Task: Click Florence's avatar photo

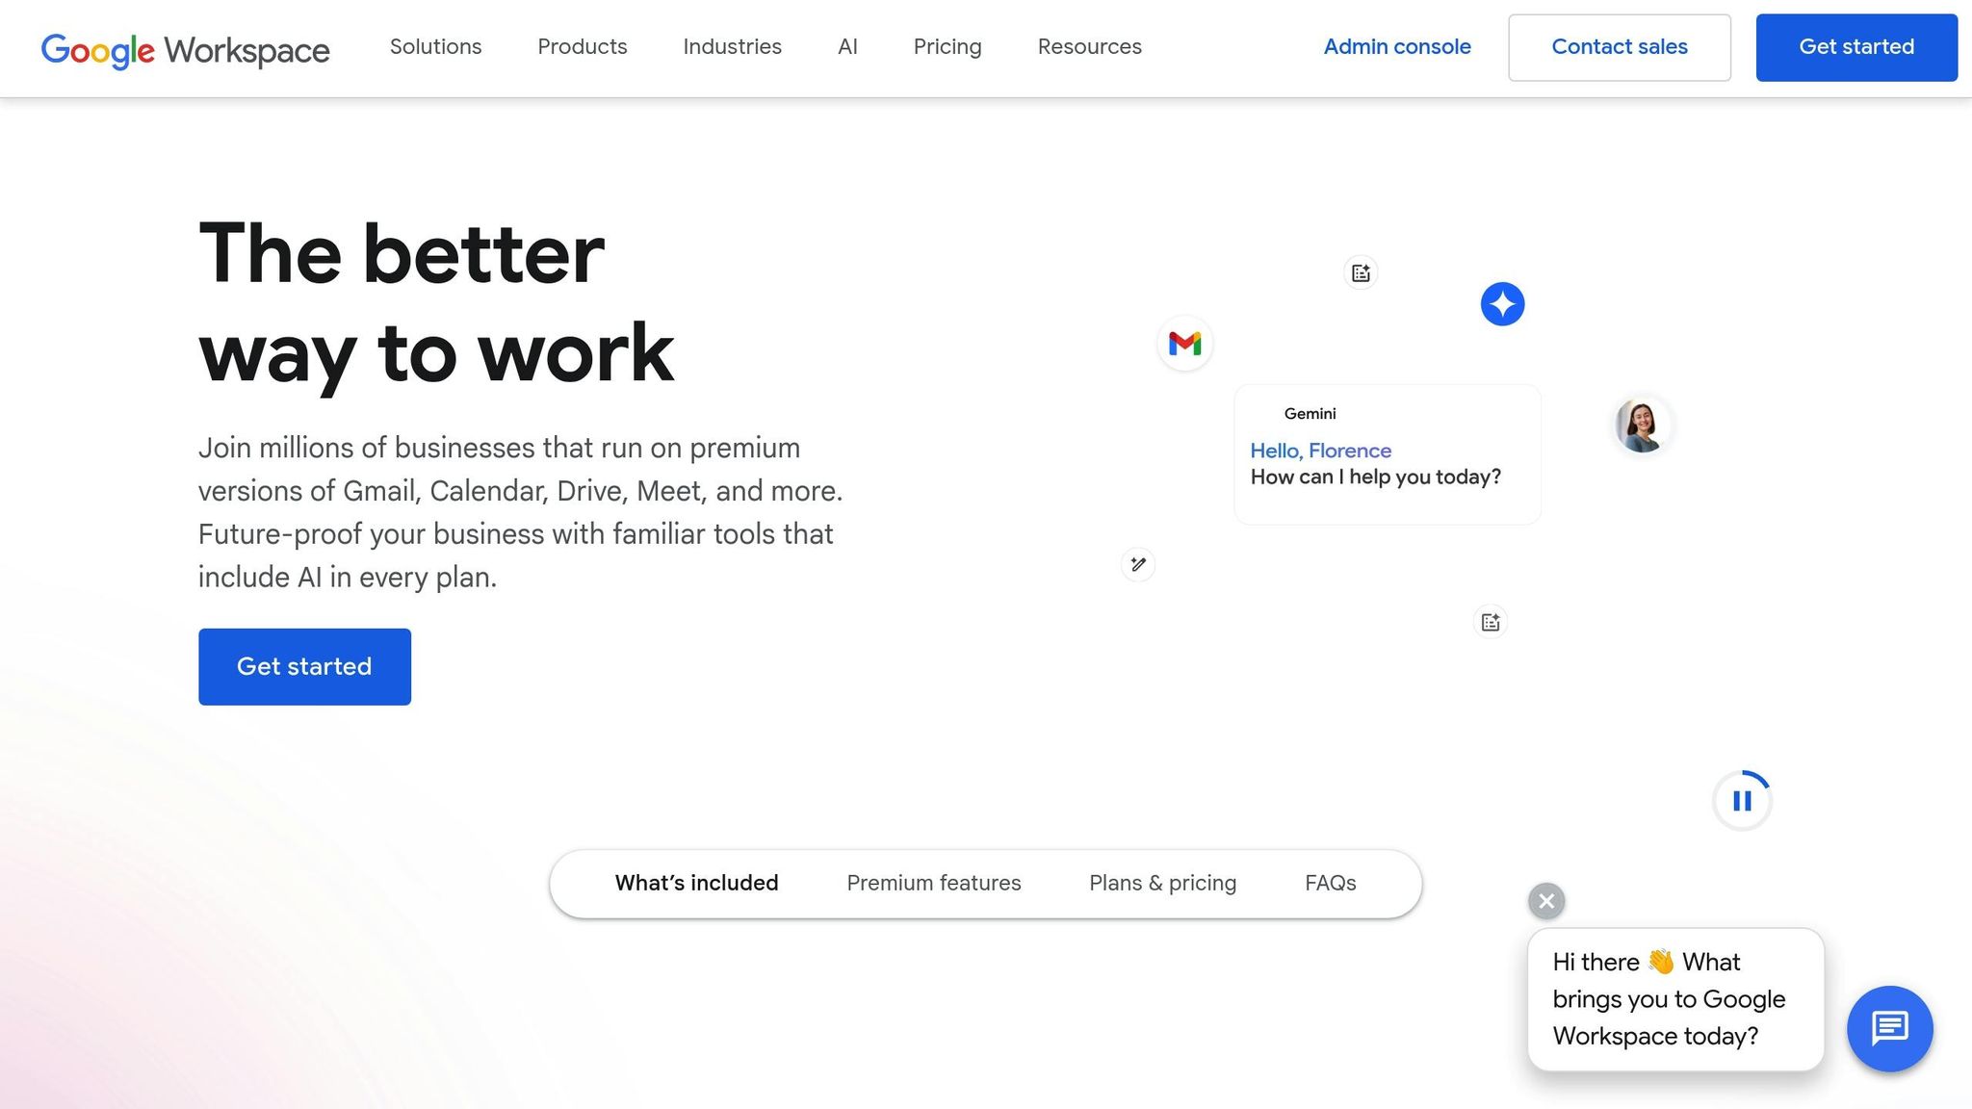Action: pos(1643,426)
